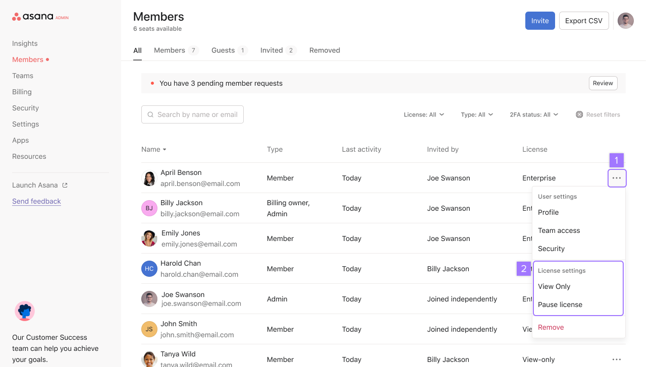Switch to the Guests tab
Screen dimensions: 656x367
(x=224, y=50)
